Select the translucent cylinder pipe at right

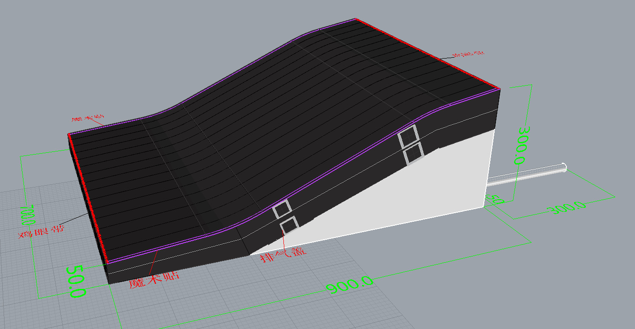527,175
